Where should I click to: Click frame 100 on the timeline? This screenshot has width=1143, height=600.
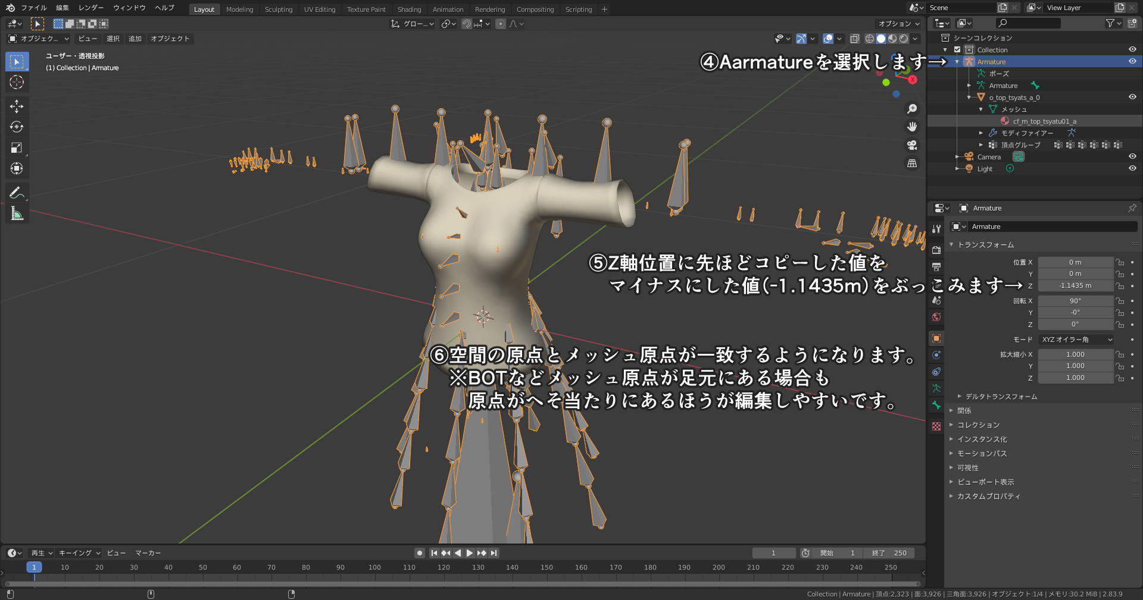(374, 567)
